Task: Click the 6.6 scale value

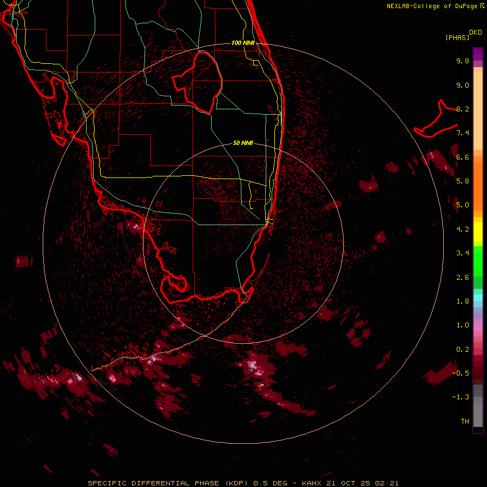Action: pyautogui.click(x=463, y=157)
